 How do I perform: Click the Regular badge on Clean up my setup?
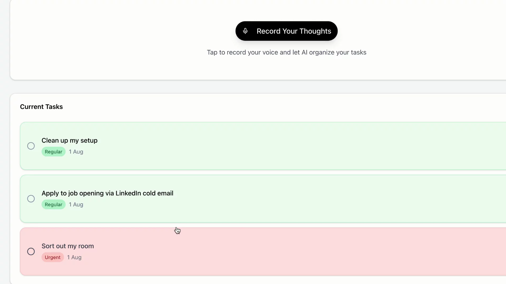(x=53, y=152)
